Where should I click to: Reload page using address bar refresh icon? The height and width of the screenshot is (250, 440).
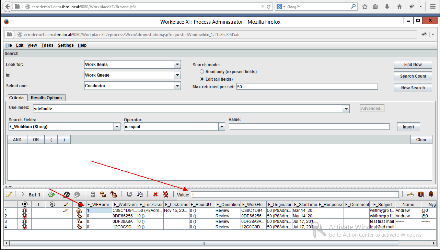pyautogui.click(x=269, y=7)
